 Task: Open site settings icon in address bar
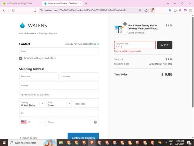tap(42, 10)
